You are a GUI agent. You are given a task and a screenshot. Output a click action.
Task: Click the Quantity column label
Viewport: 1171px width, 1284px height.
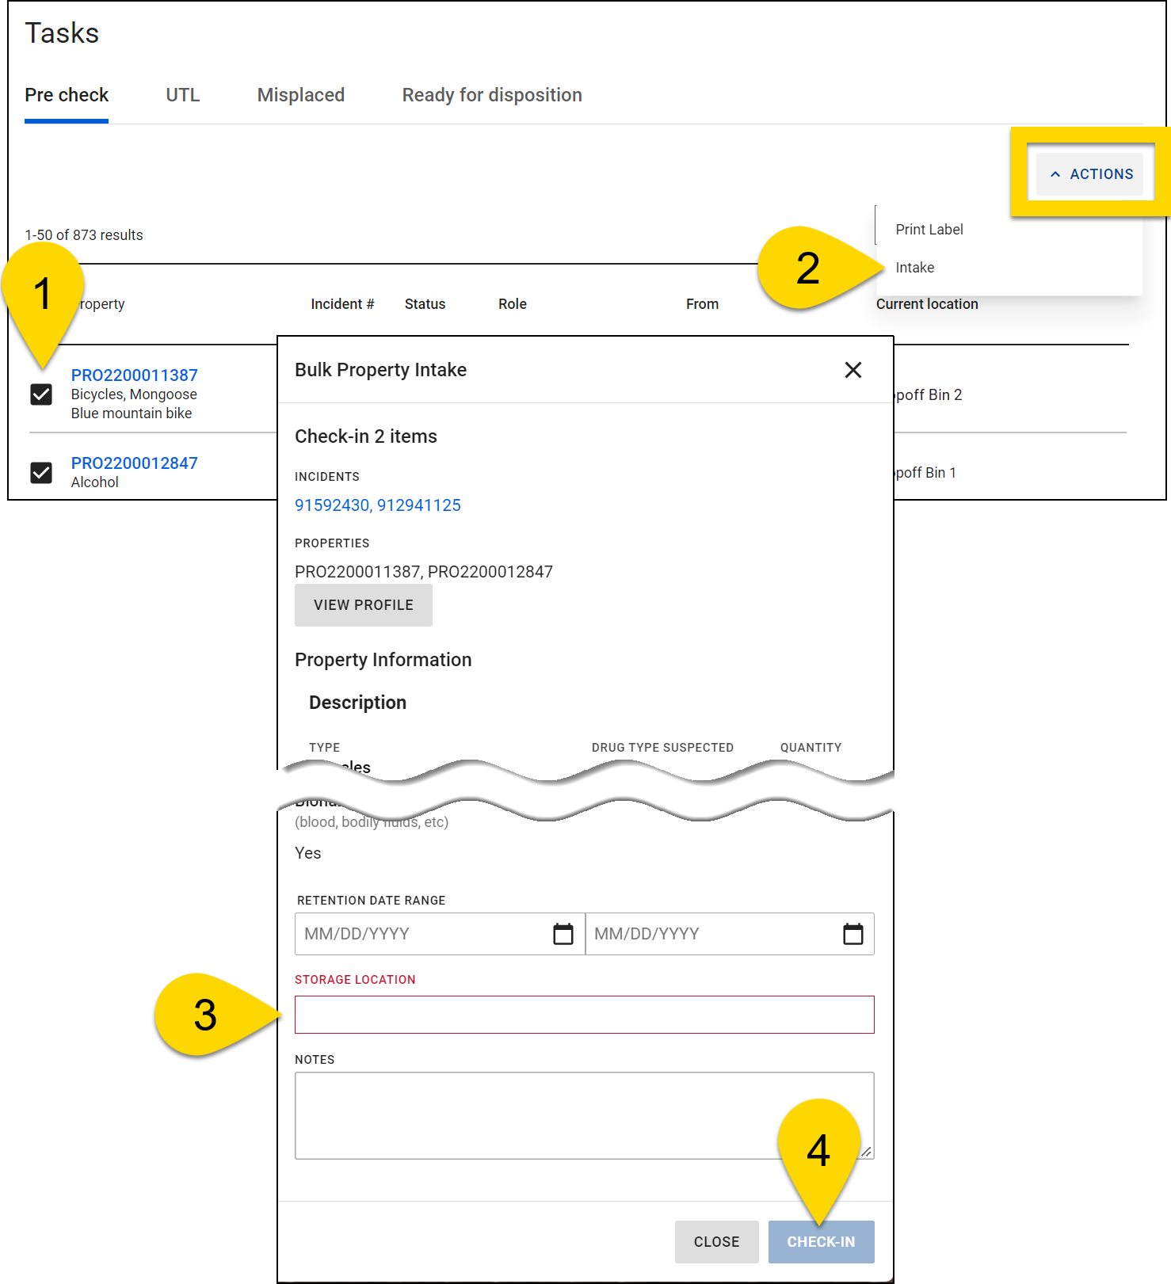pos(811,748)
